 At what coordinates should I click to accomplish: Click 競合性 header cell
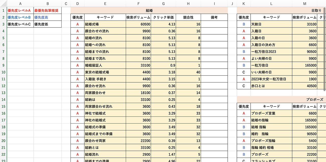tap(188, 17)
